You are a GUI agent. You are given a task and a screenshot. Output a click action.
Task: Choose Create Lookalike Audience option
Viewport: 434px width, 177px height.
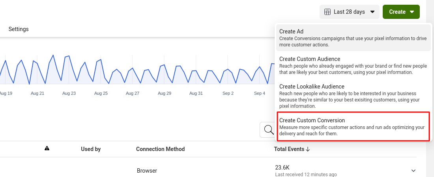click(x=353, y=96)
